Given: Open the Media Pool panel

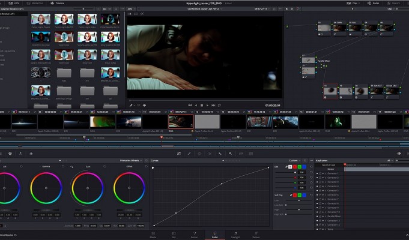Looking at the screenshot, I should (x=35, y=3).
